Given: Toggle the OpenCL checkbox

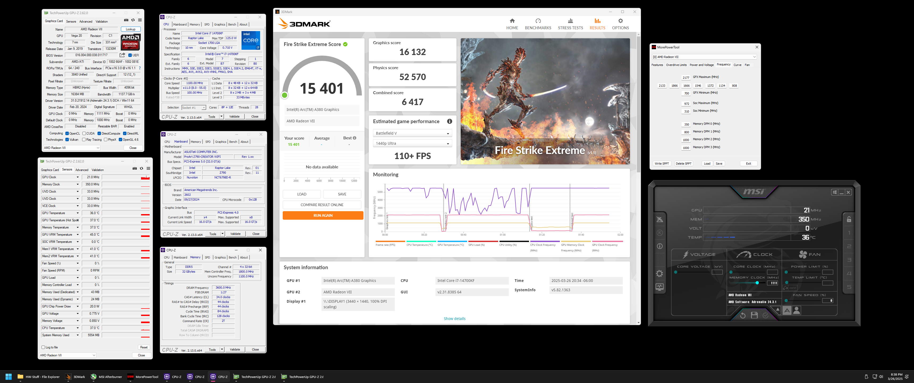Looking at the screenshot, I should tap(67, 134).
